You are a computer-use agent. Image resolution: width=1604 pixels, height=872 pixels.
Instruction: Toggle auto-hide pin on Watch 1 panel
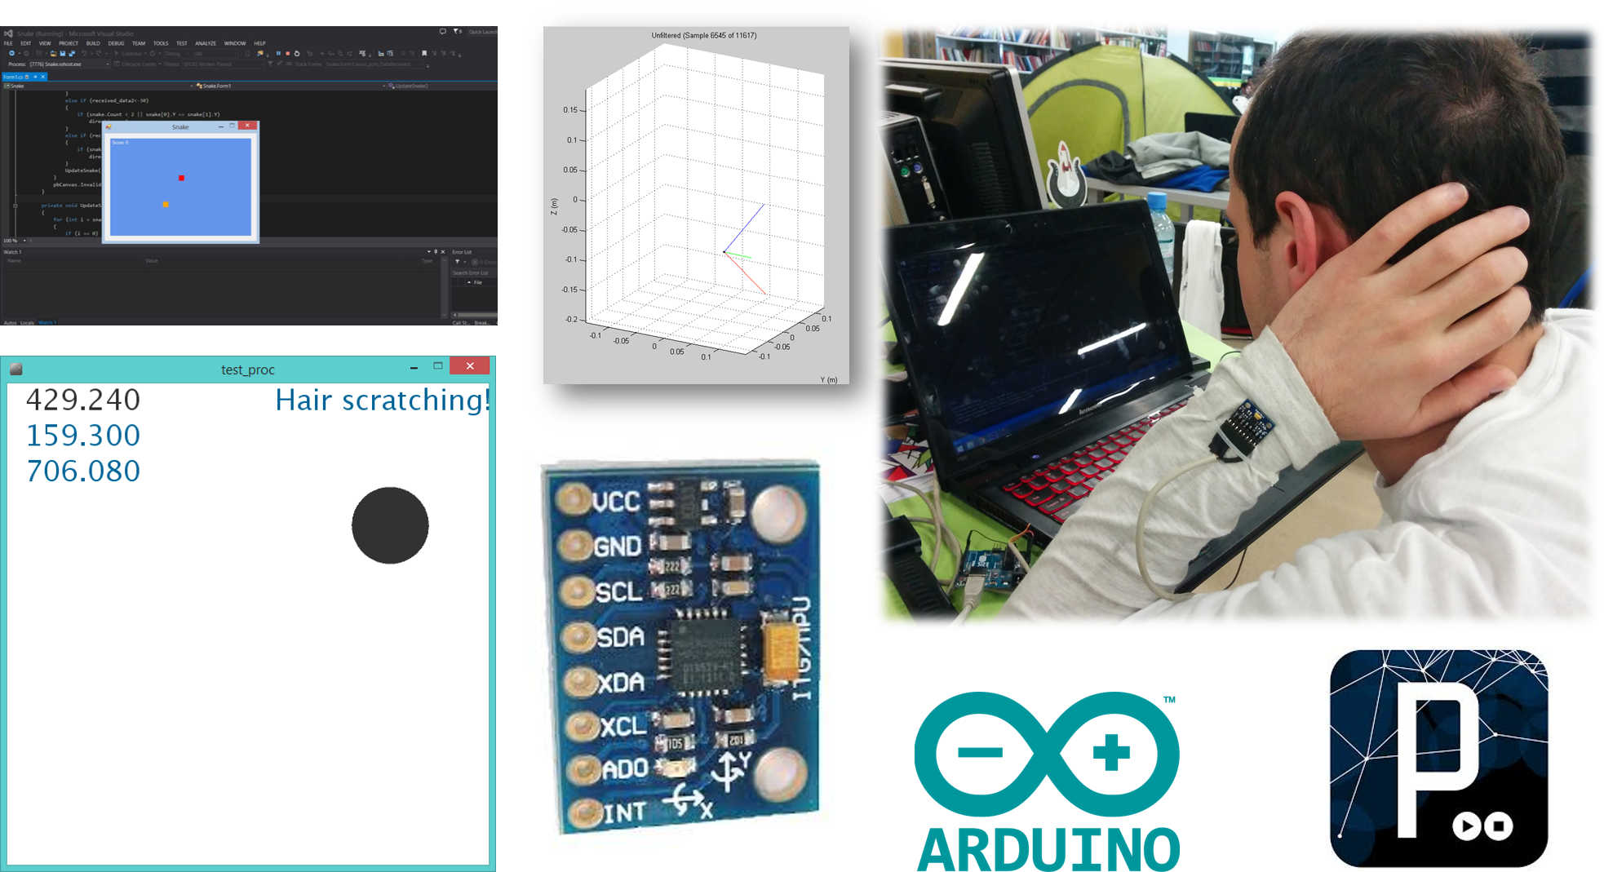click(436, 251)
